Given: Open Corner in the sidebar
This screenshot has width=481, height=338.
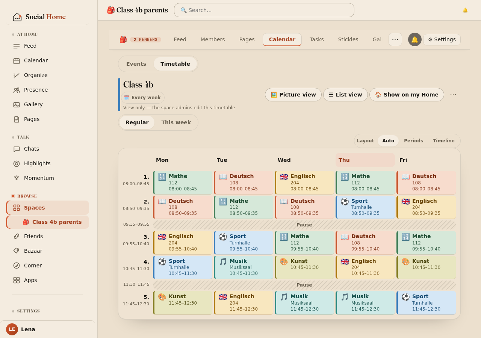Looking at the screenshot, I should [47, 266].
